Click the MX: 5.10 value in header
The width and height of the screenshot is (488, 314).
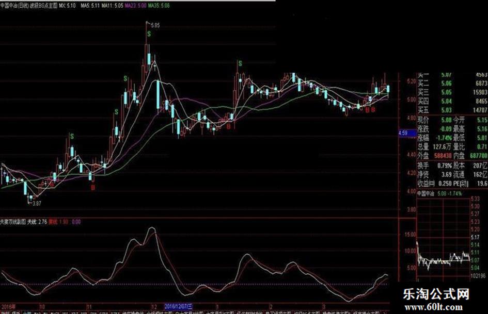pos(68,6)
